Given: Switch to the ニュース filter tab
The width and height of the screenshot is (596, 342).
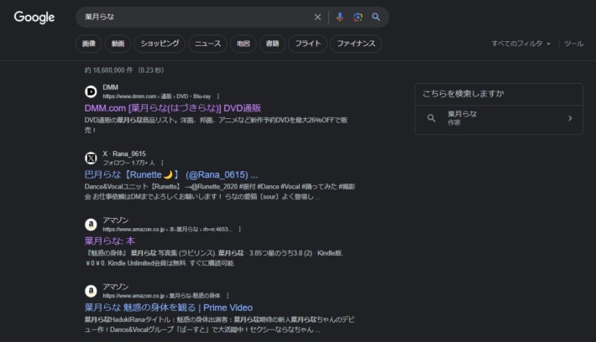Looking at the screenshot, I should (208, 44).
